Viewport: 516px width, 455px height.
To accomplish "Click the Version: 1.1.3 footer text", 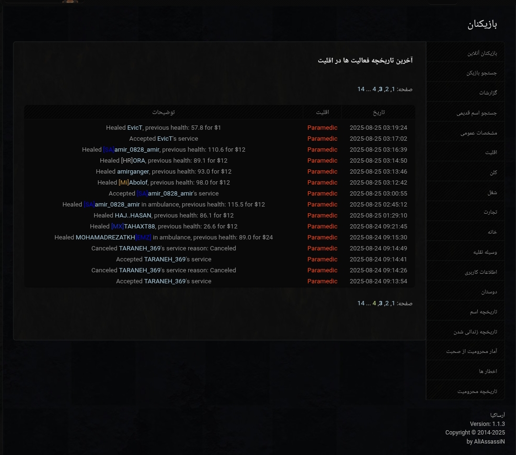I will 487,424.
